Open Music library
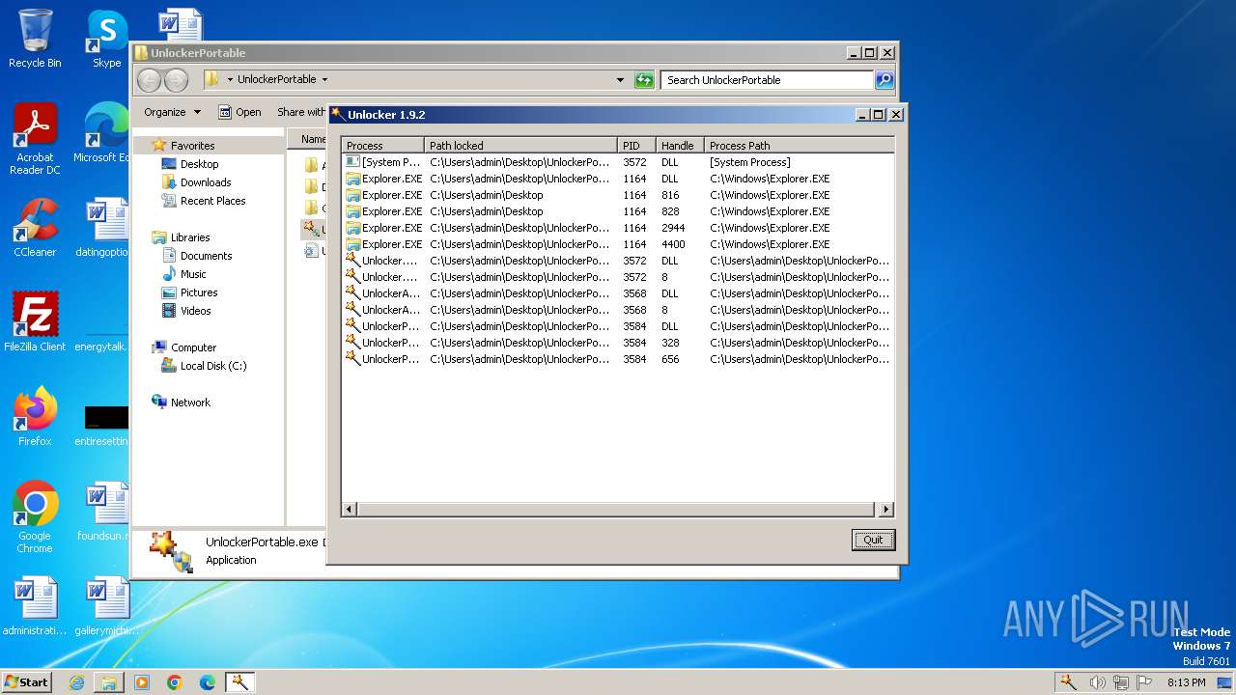This screenshot has width=1236, height=695. click(193, 274)
